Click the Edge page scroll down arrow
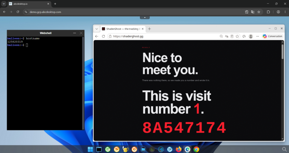This screenshot has height=153, width=289. [282, 139]
